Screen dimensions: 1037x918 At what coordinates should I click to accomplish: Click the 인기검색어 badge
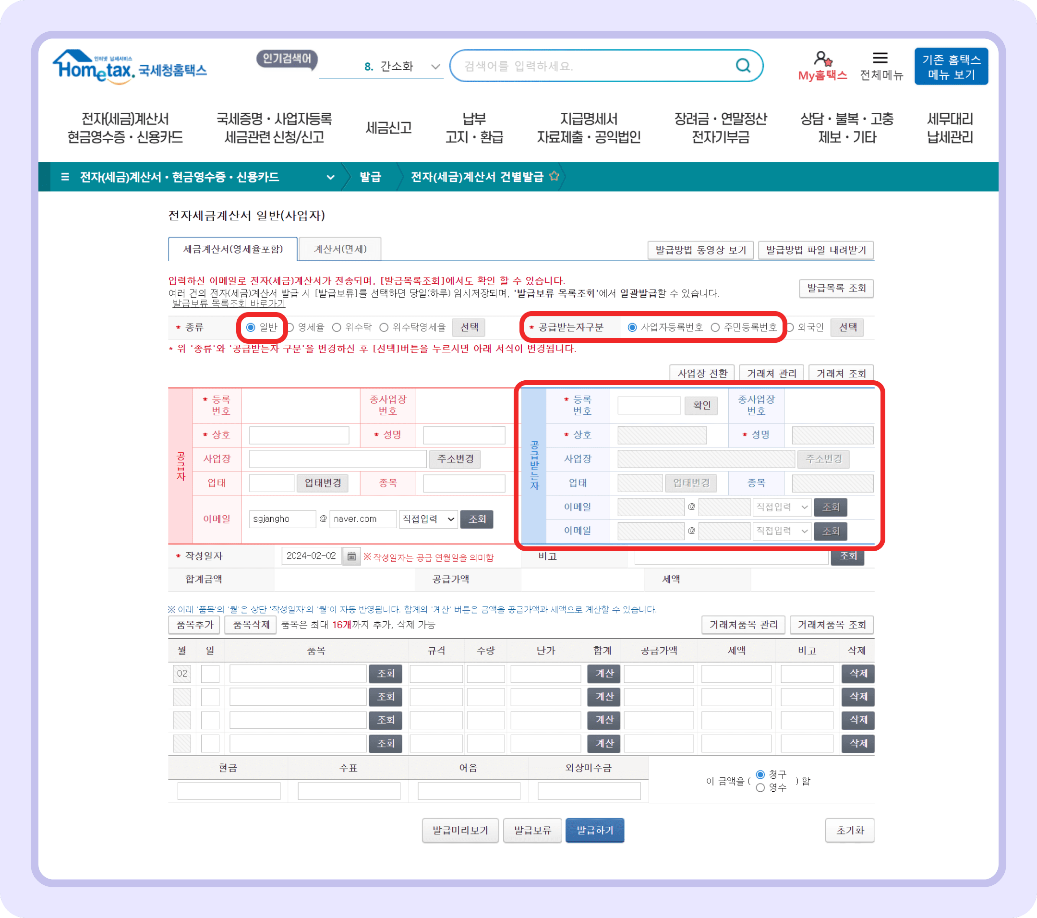point(287,60)
